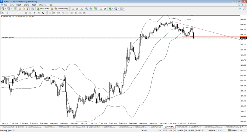This screenshot has height=132, width=247.
Task: Show the Market Watch window
Action: 15,9
